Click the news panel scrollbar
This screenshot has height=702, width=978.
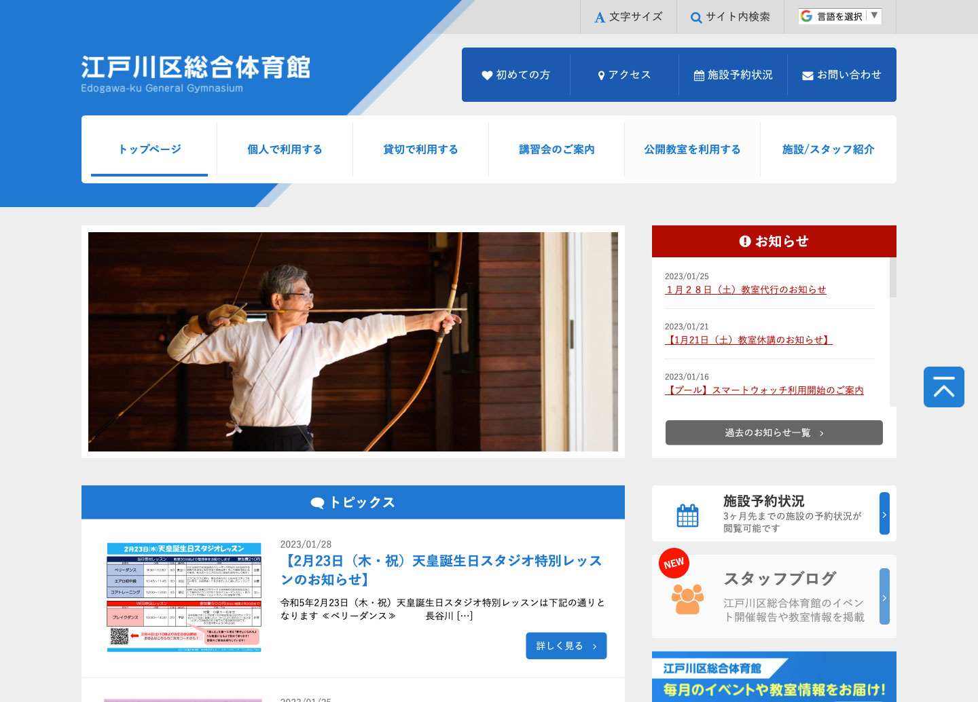892,278
